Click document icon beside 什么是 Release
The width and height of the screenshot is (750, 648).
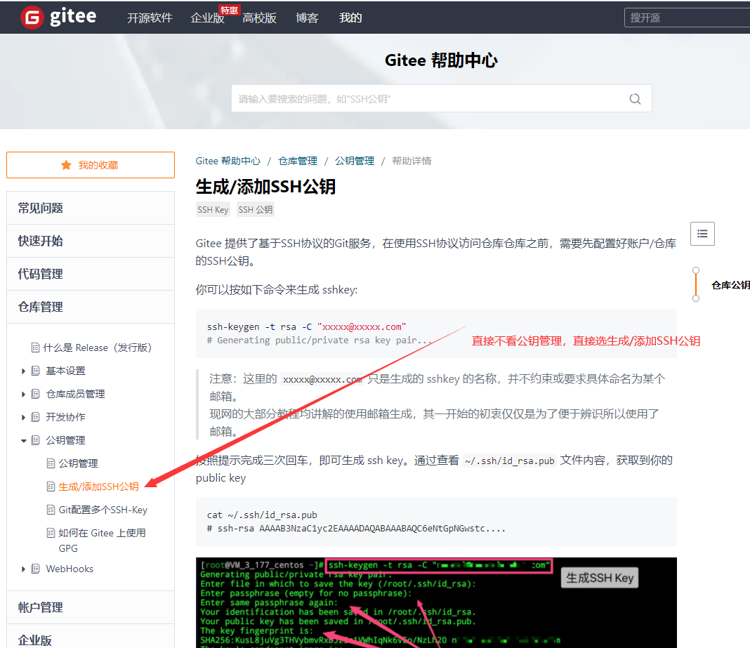click(x=35, y=348)
